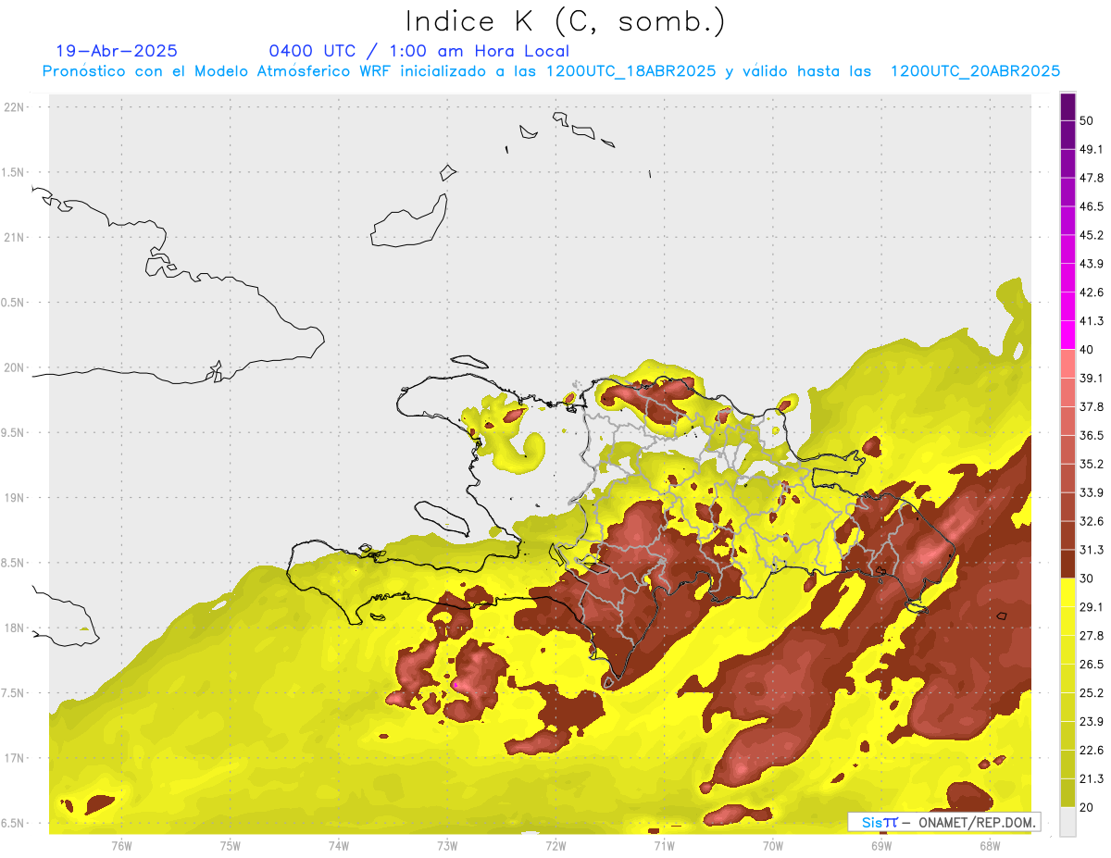Click the colorbar value "40"
Viewport: 1111px width, 858px height.
click(x=1088, y=350)
